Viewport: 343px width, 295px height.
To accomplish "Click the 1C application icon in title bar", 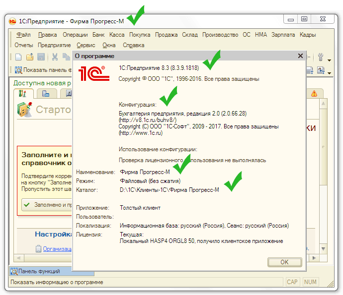I will [x=12, y=21].
